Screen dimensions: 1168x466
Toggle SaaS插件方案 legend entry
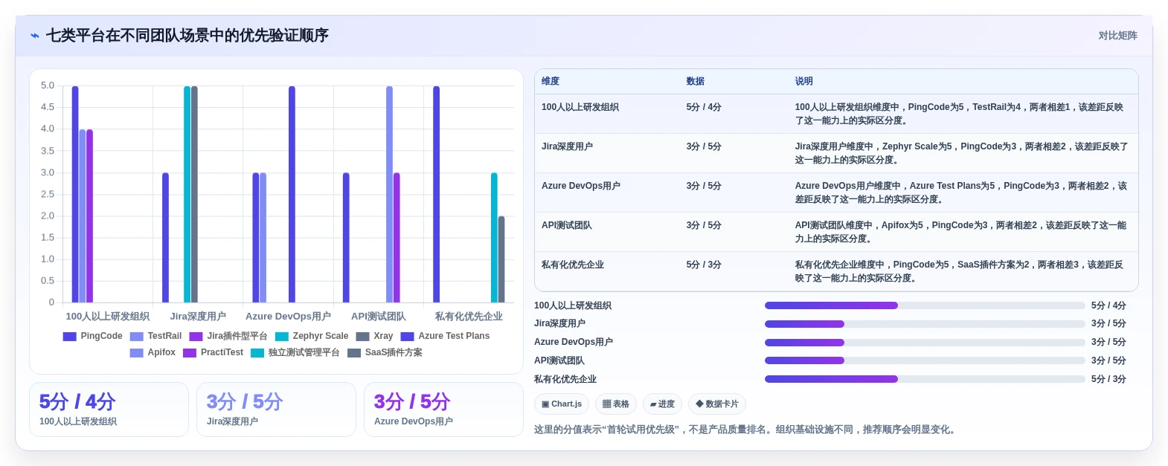tap(385, 353)
